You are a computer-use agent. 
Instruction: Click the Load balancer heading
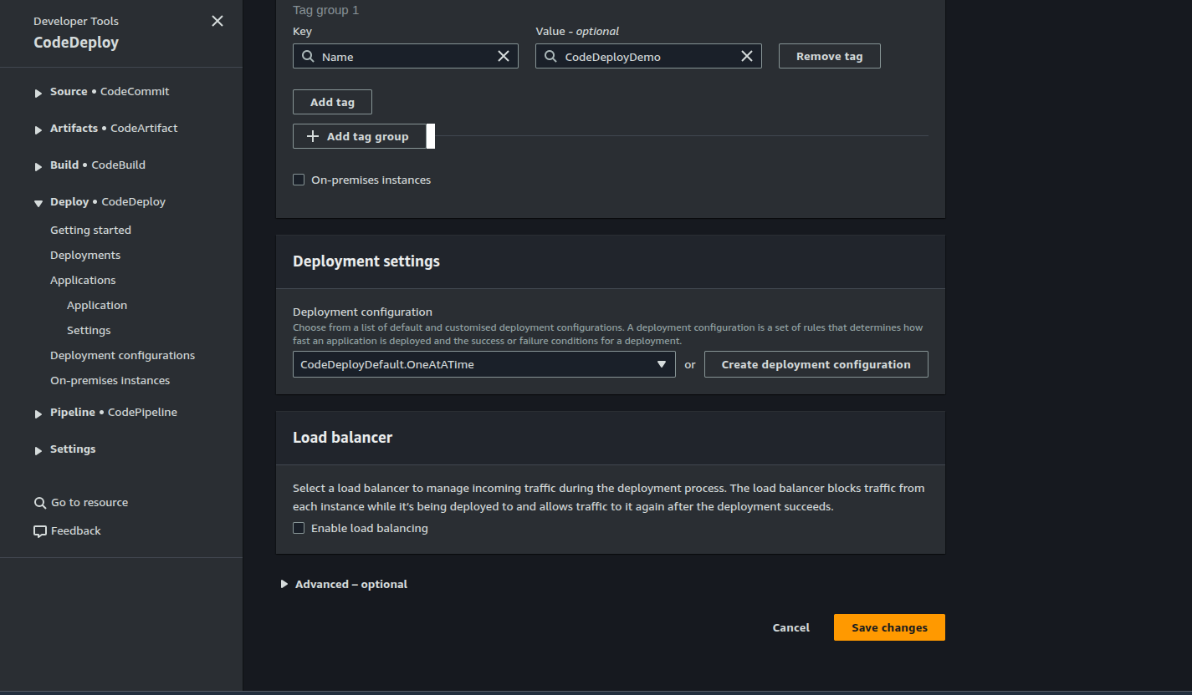342,437
